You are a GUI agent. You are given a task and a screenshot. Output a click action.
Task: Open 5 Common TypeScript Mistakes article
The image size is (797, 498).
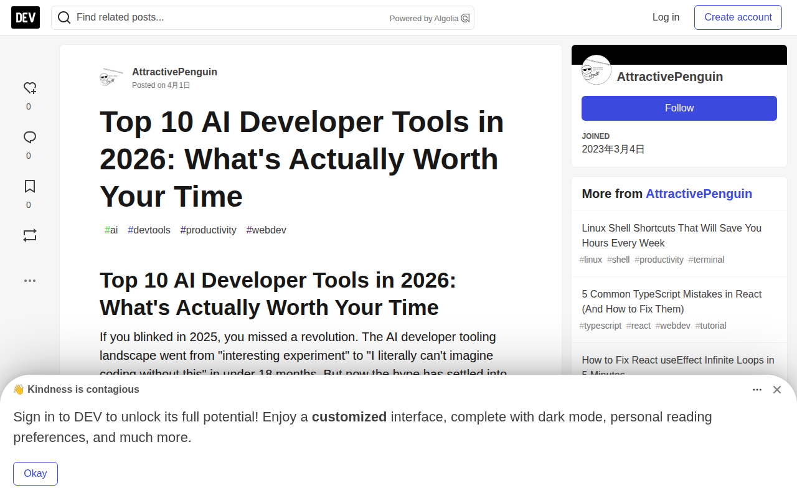(x=672, y=301)
